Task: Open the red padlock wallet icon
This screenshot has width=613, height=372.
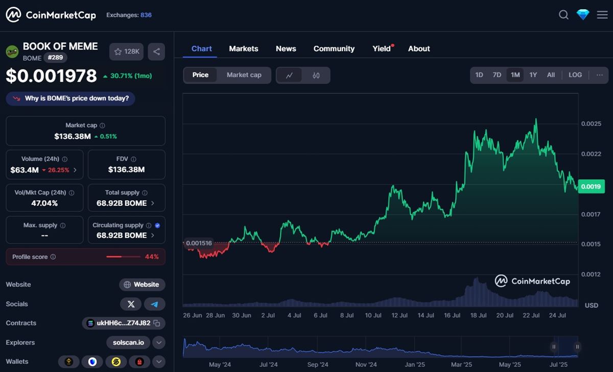Action: tap(139, 362)
